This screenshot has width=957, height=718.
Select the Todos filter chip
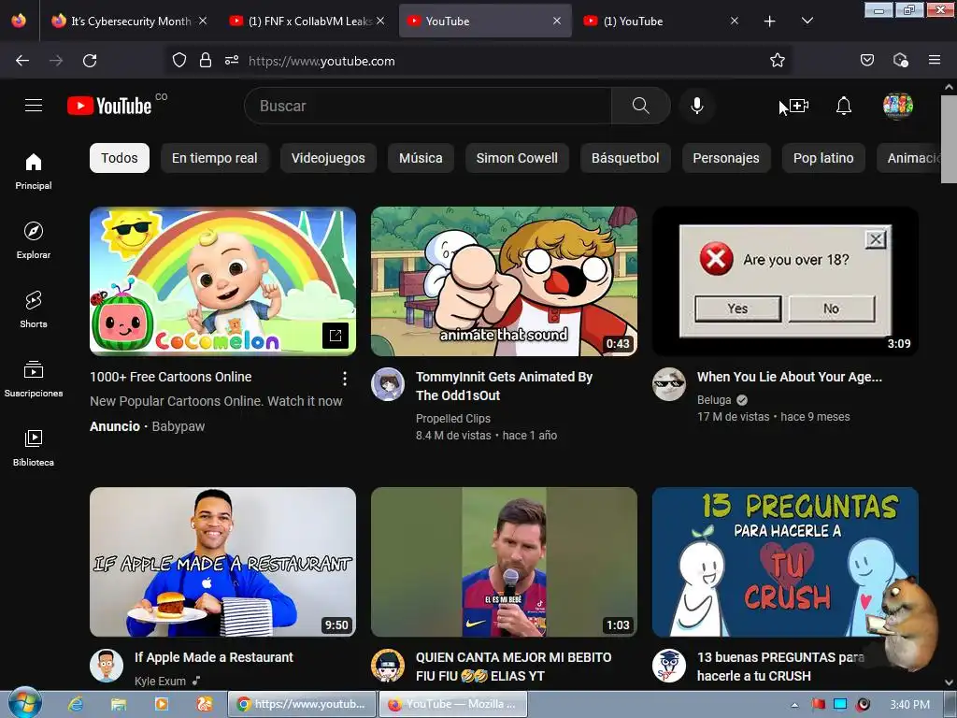120,158
